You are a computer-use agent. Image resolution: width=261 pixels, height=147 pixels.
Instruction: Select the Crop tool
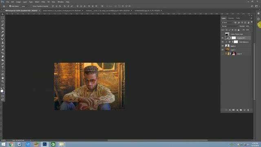2,28
